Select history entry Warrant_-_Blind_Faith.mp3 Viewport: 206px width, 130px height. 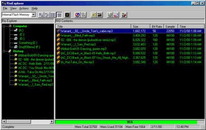(35, 80)
